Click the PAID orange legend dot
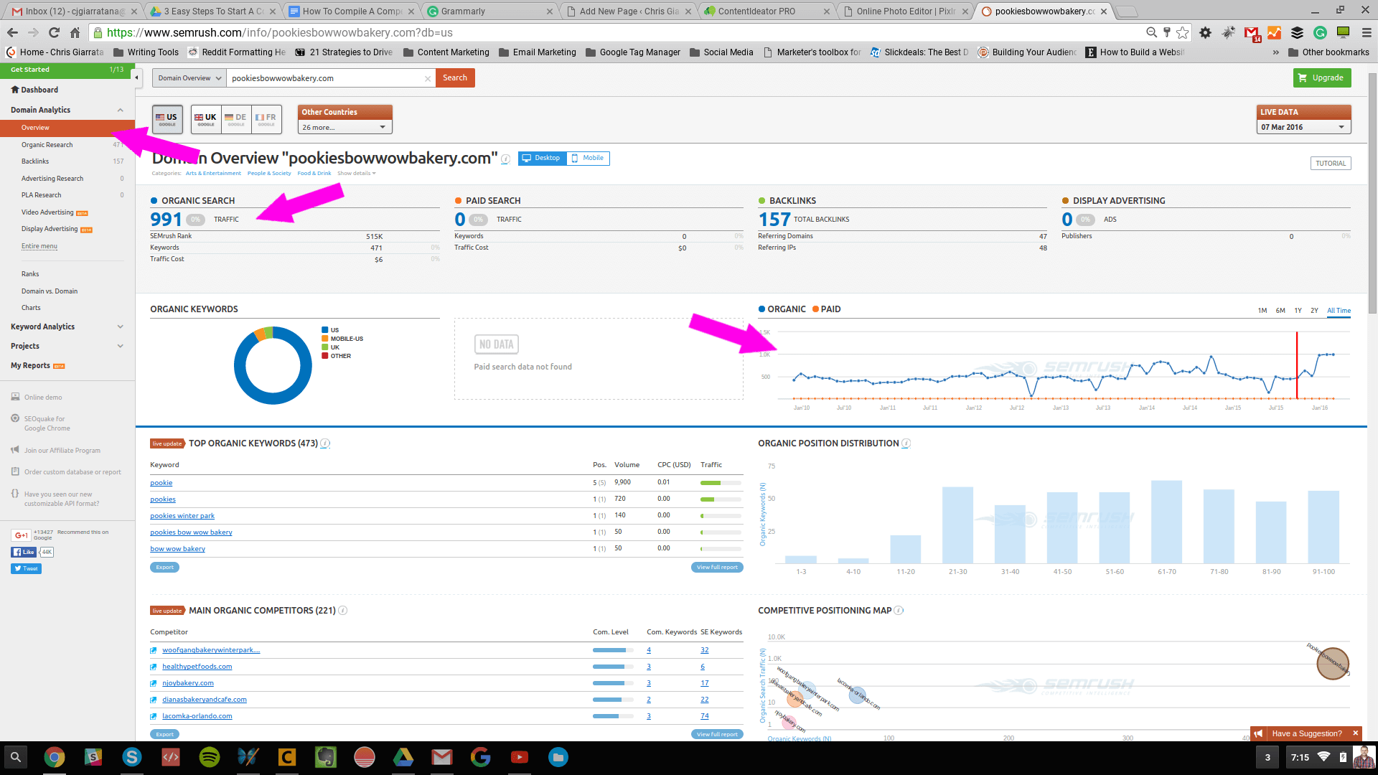The height and width of the screenshot is (775, 1378). point(815,309)
